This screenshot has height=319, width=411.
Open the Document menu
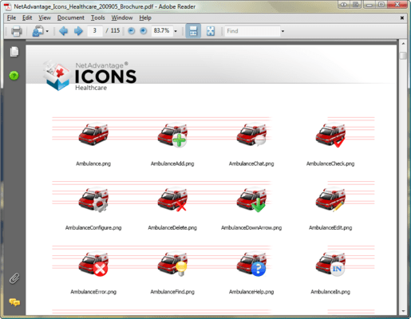71,18
